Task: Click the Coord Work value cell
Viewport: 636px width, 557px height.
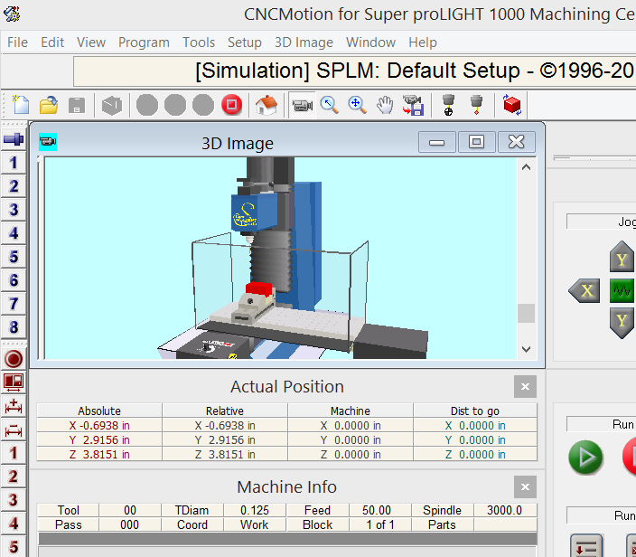Action: pyautogui.click(x=255, y=525)
